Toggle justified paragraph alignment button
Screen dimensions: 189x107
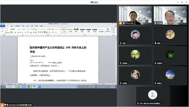(x=45, y=32)
